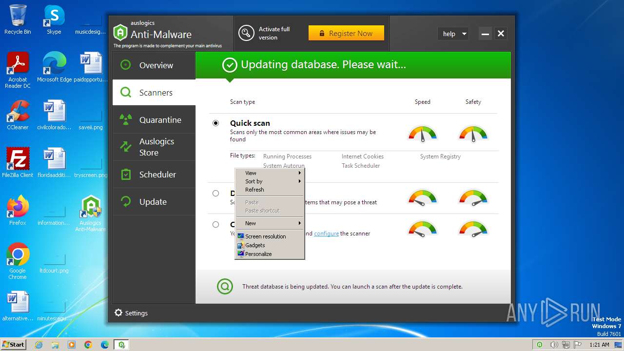Select floridaadditi document on desktop
The width and height of the screenshot is (624, 351).
coord(54,162)
